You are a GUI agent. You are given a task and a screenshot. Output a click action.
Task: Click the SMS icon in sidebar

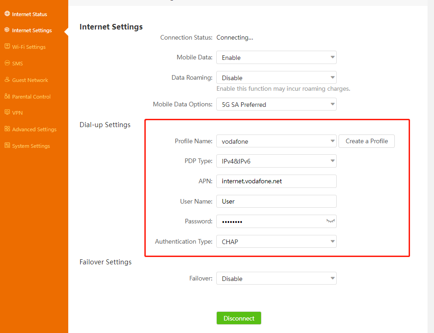tap(7, 63)
